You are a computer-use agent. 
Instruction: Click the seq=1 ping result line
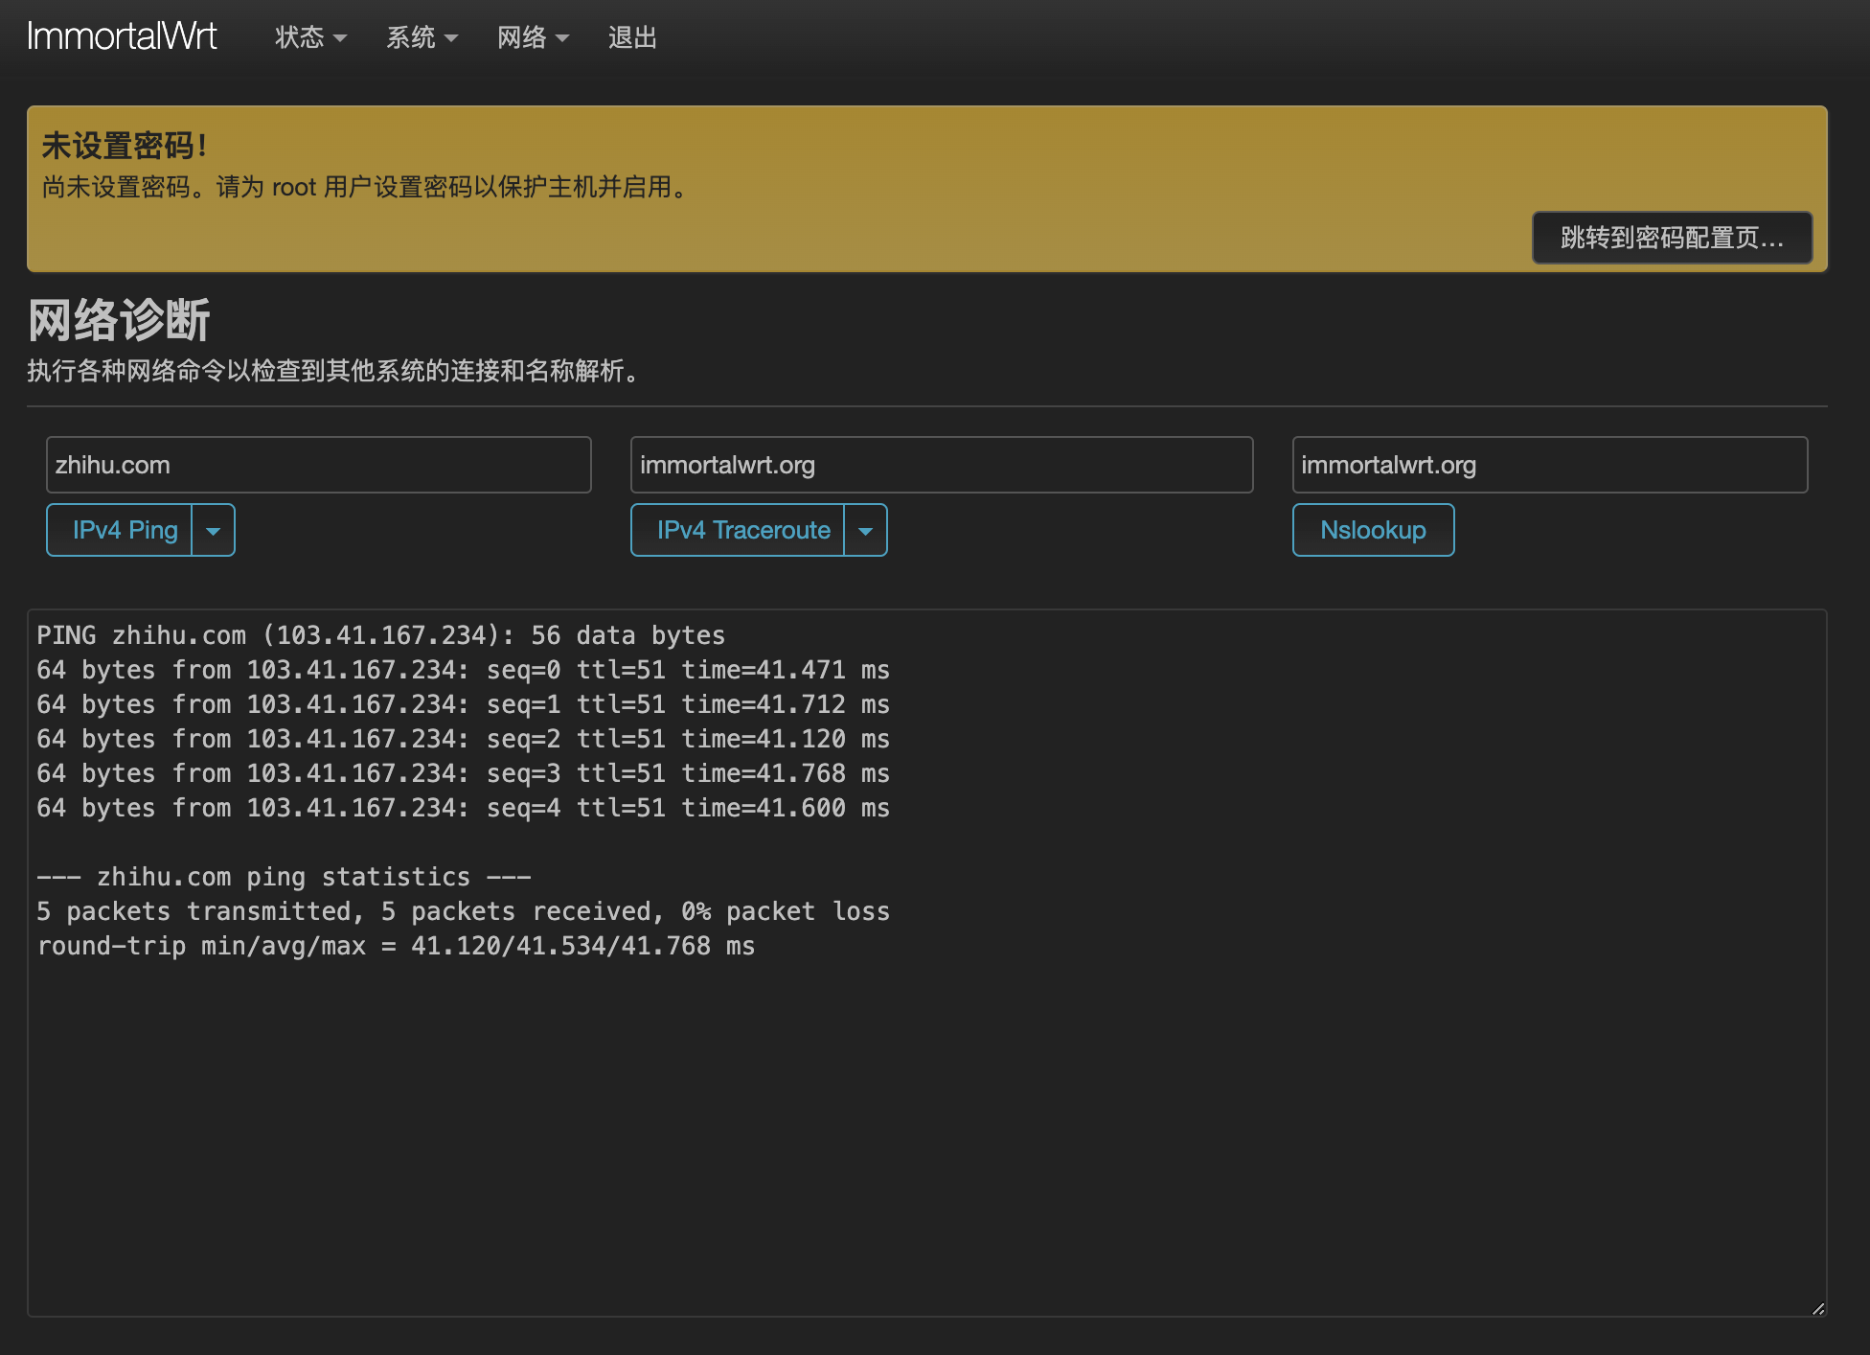pyautogui.click(x=464, y=704)
